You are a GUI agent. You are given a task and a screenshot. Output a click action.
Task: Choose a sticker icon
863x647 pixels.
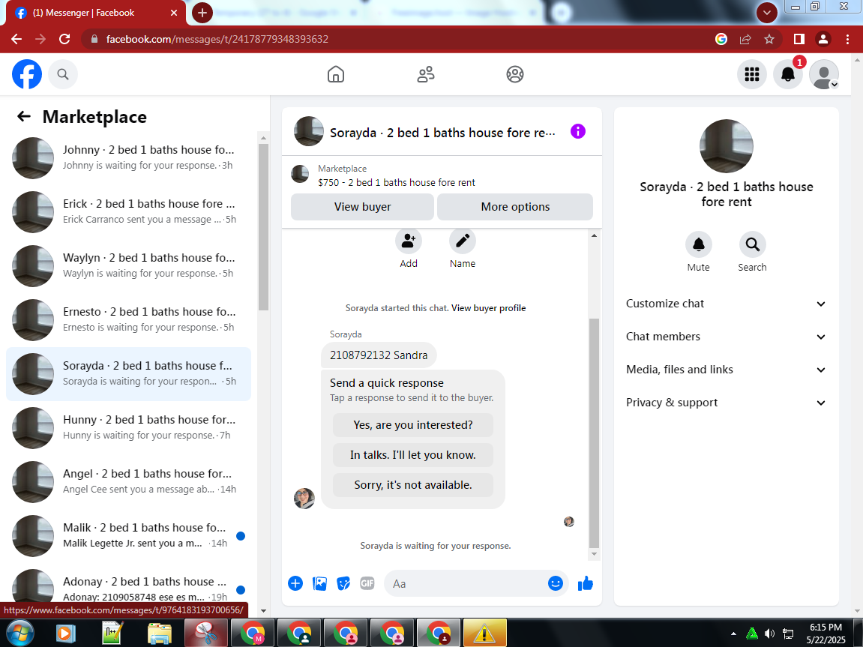click(343, 583)
